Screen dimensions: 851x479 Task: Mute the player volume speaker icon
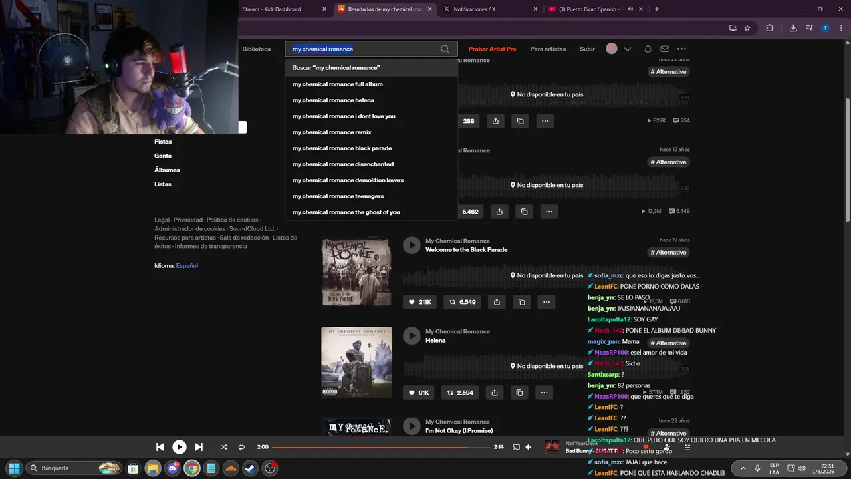coord(528,447)
